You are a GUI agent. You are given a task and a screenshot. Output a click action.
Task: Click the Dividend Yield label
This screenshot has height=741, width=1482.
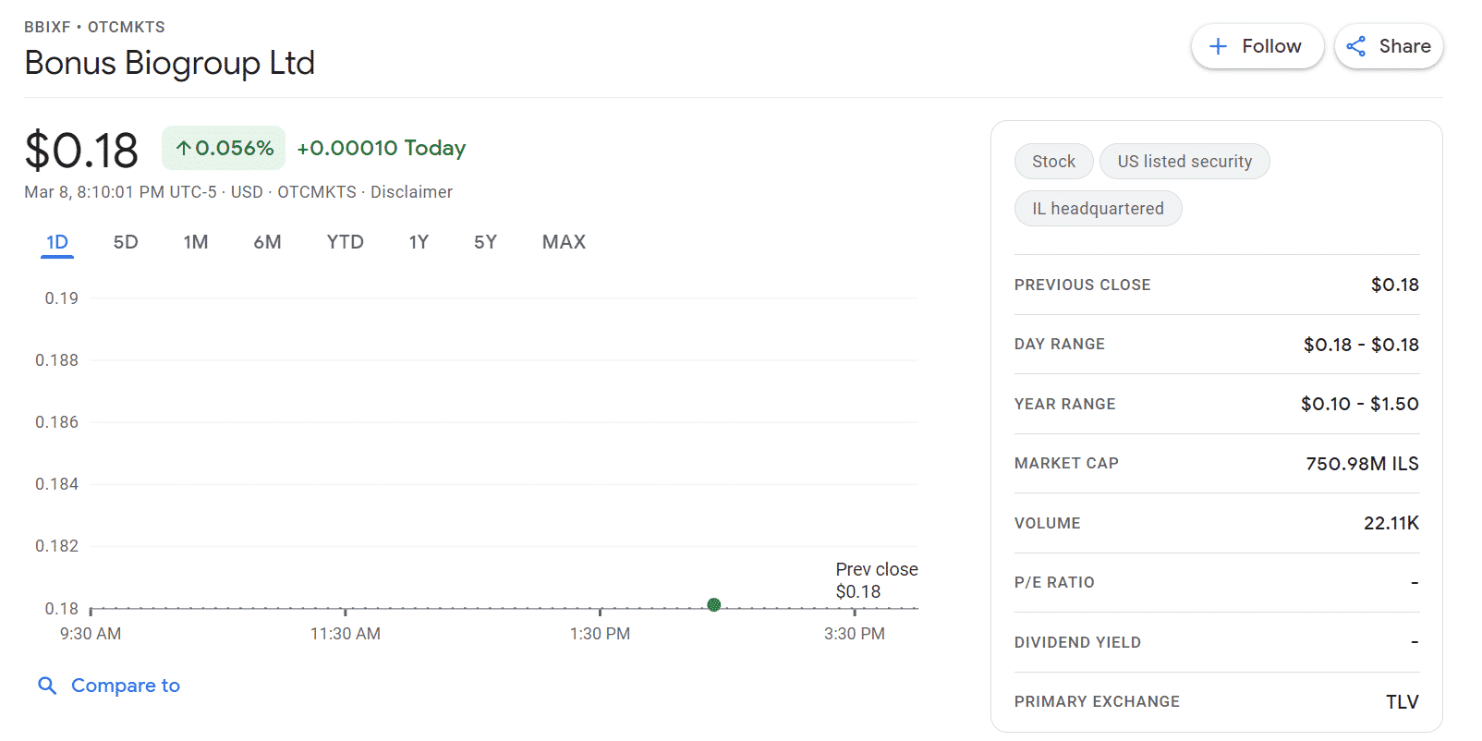pos(1077,642)
